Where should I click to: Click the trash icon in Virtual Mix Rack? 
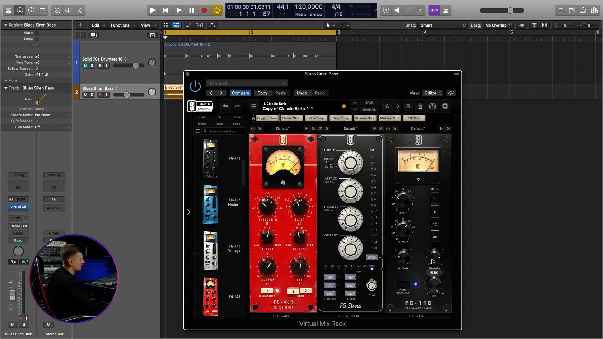coord(420,106)
